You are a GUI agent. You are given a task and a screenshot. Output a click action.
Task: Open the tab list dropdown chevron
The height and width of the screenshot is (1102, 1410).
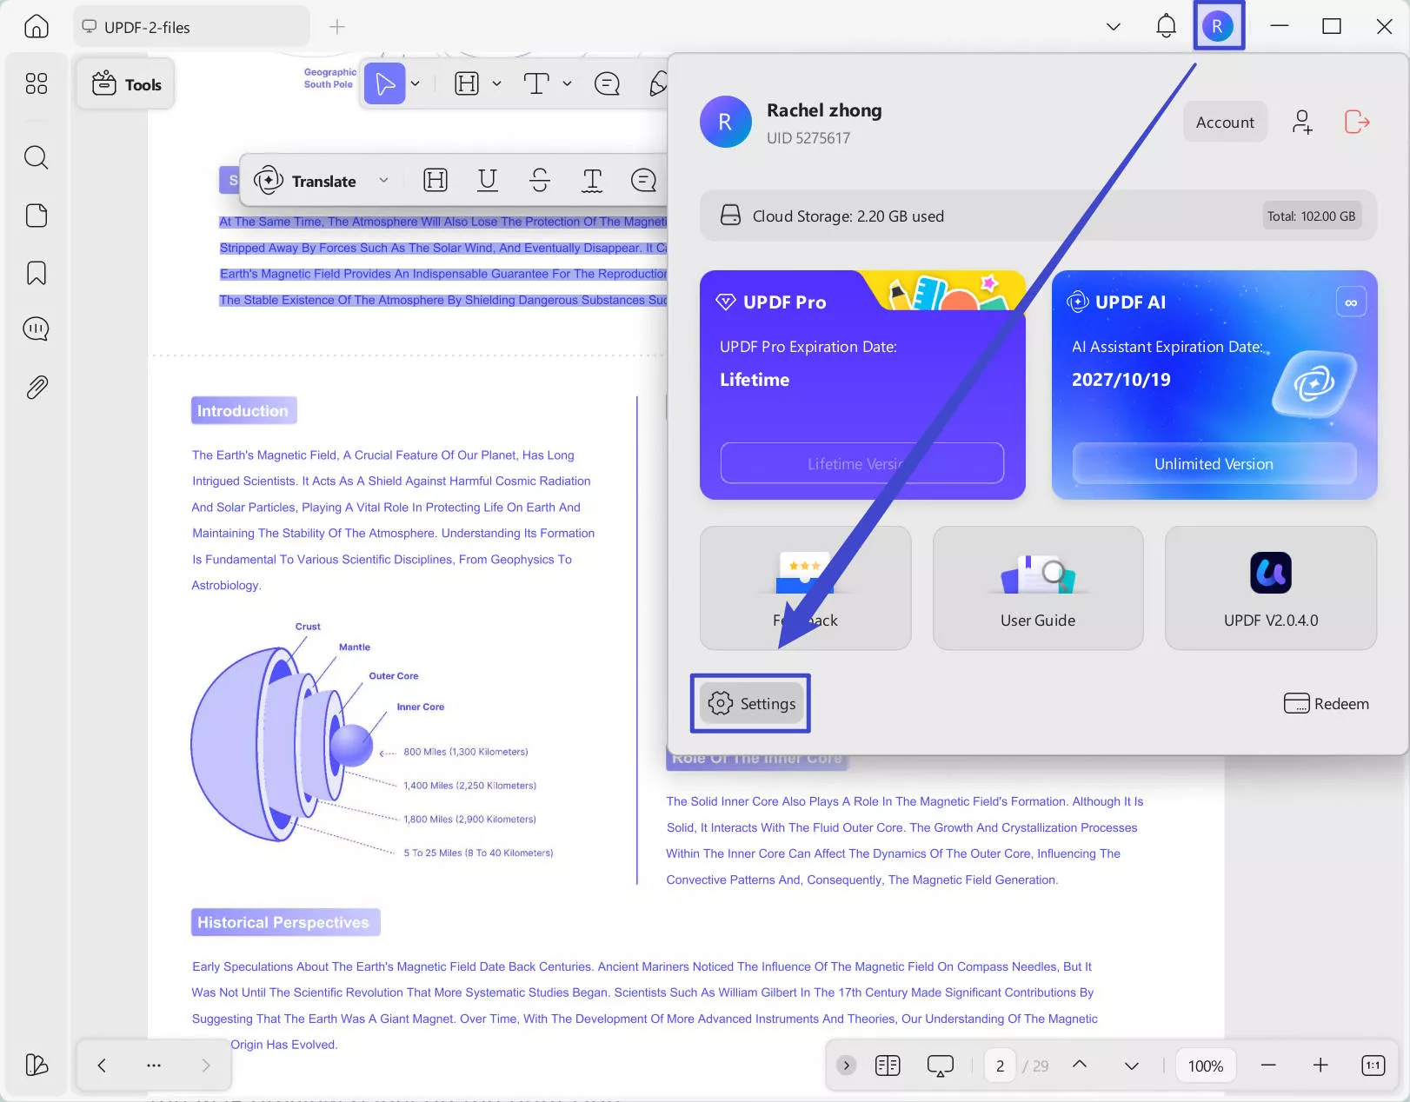(x=1113, y=26)
